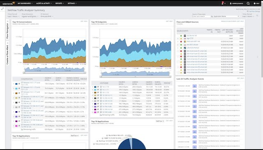Open the Reports menu
Screen dimensions: 263x150
pos(60,3)
